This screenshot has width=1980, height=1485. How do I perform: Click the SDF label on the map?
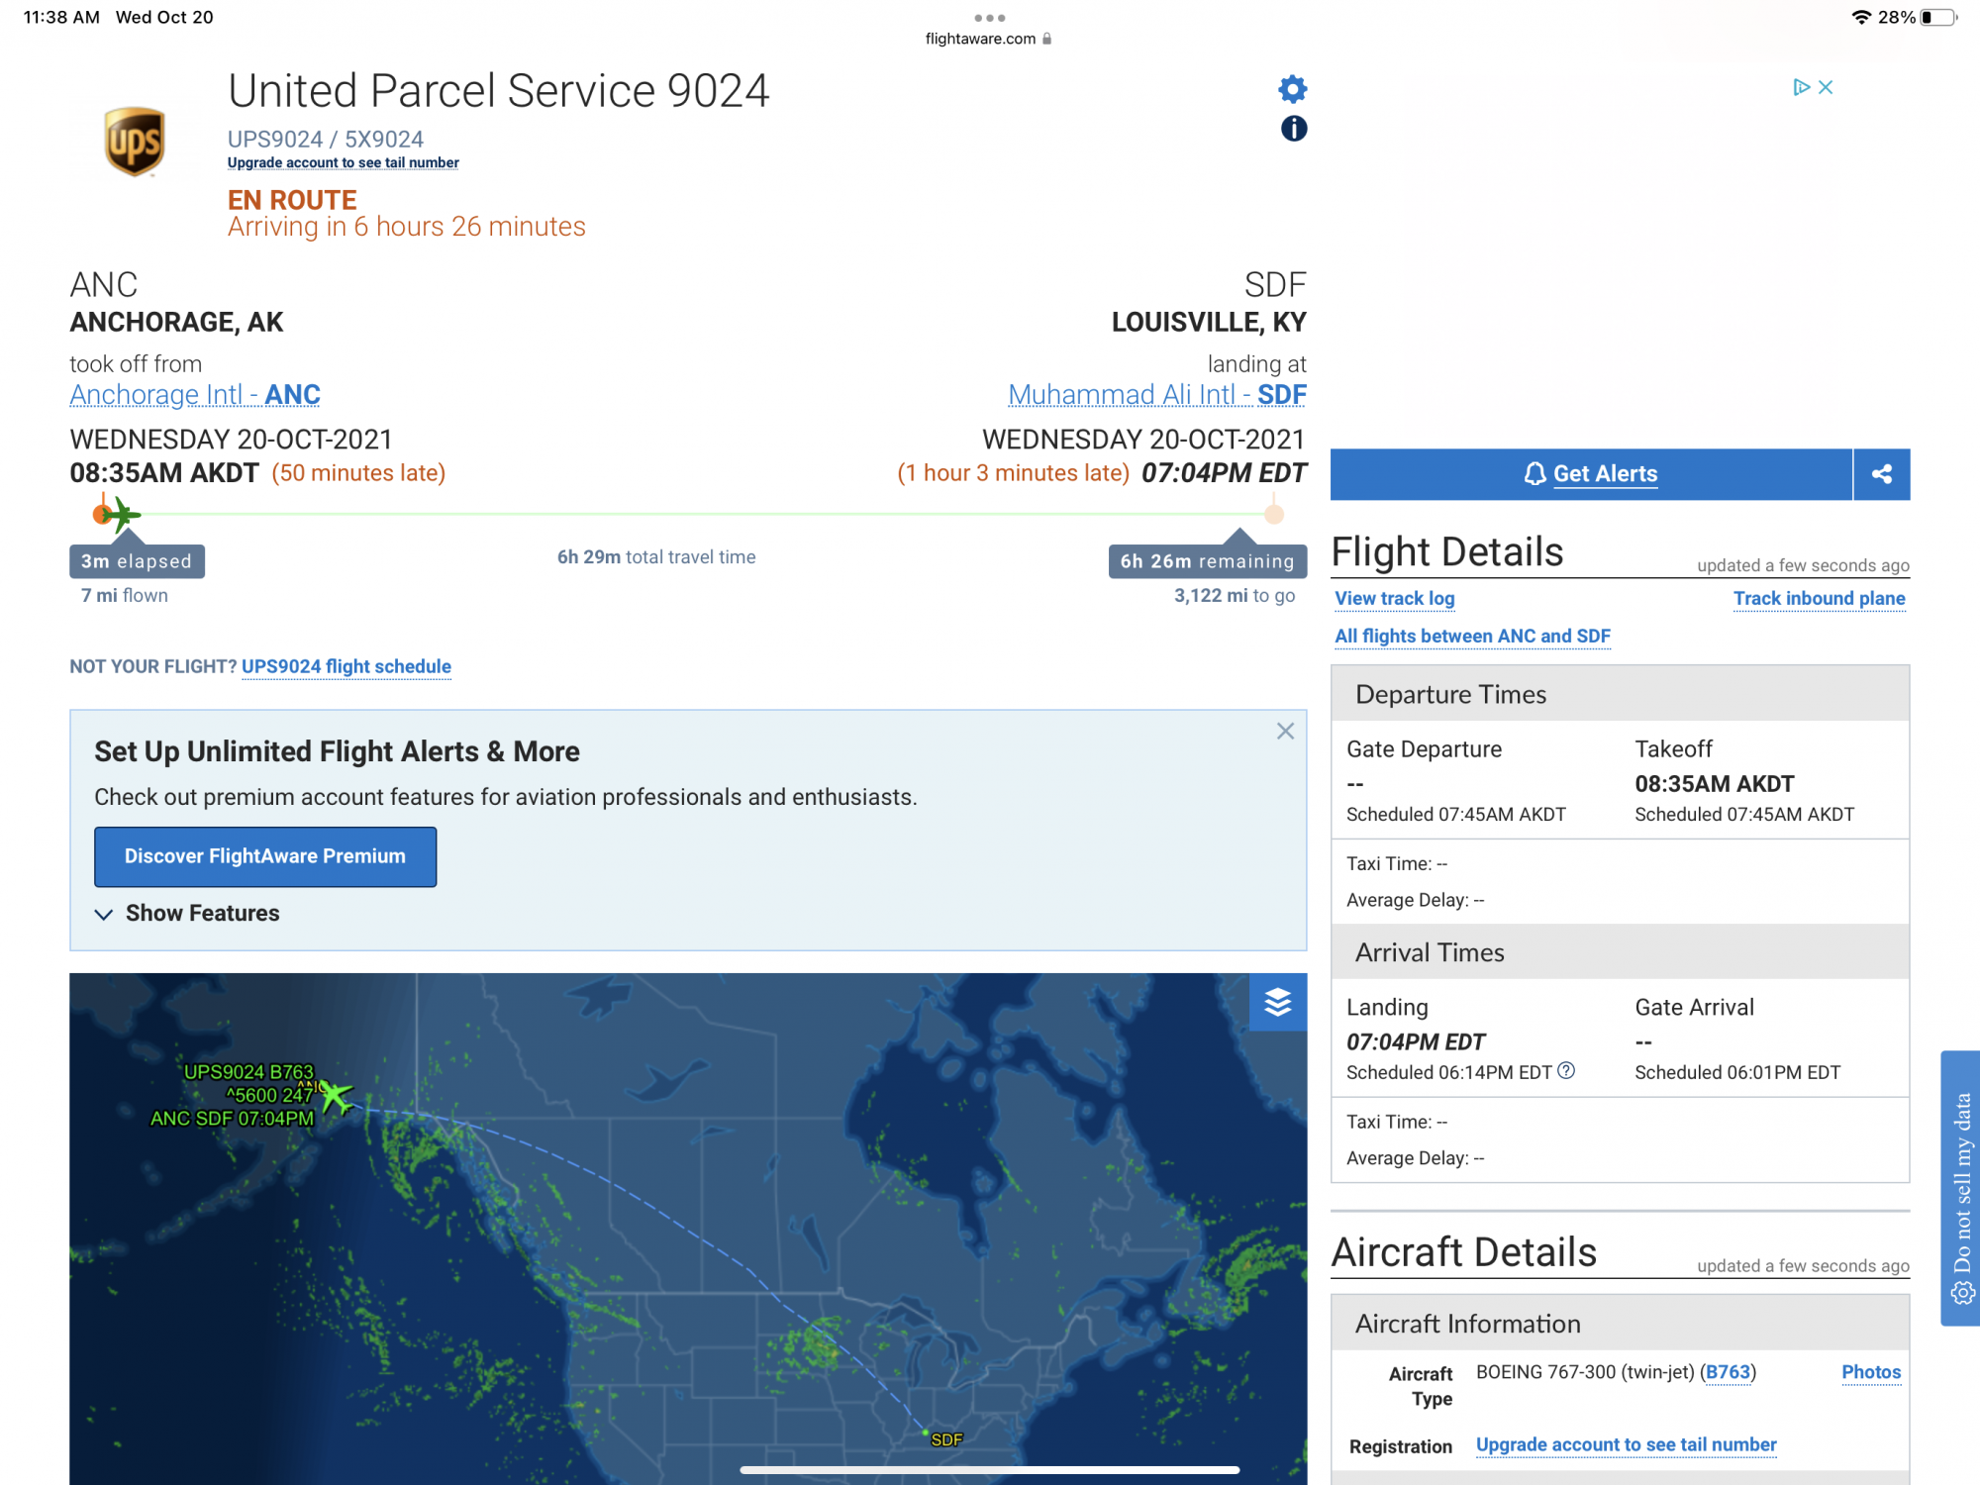[946, 1439]
